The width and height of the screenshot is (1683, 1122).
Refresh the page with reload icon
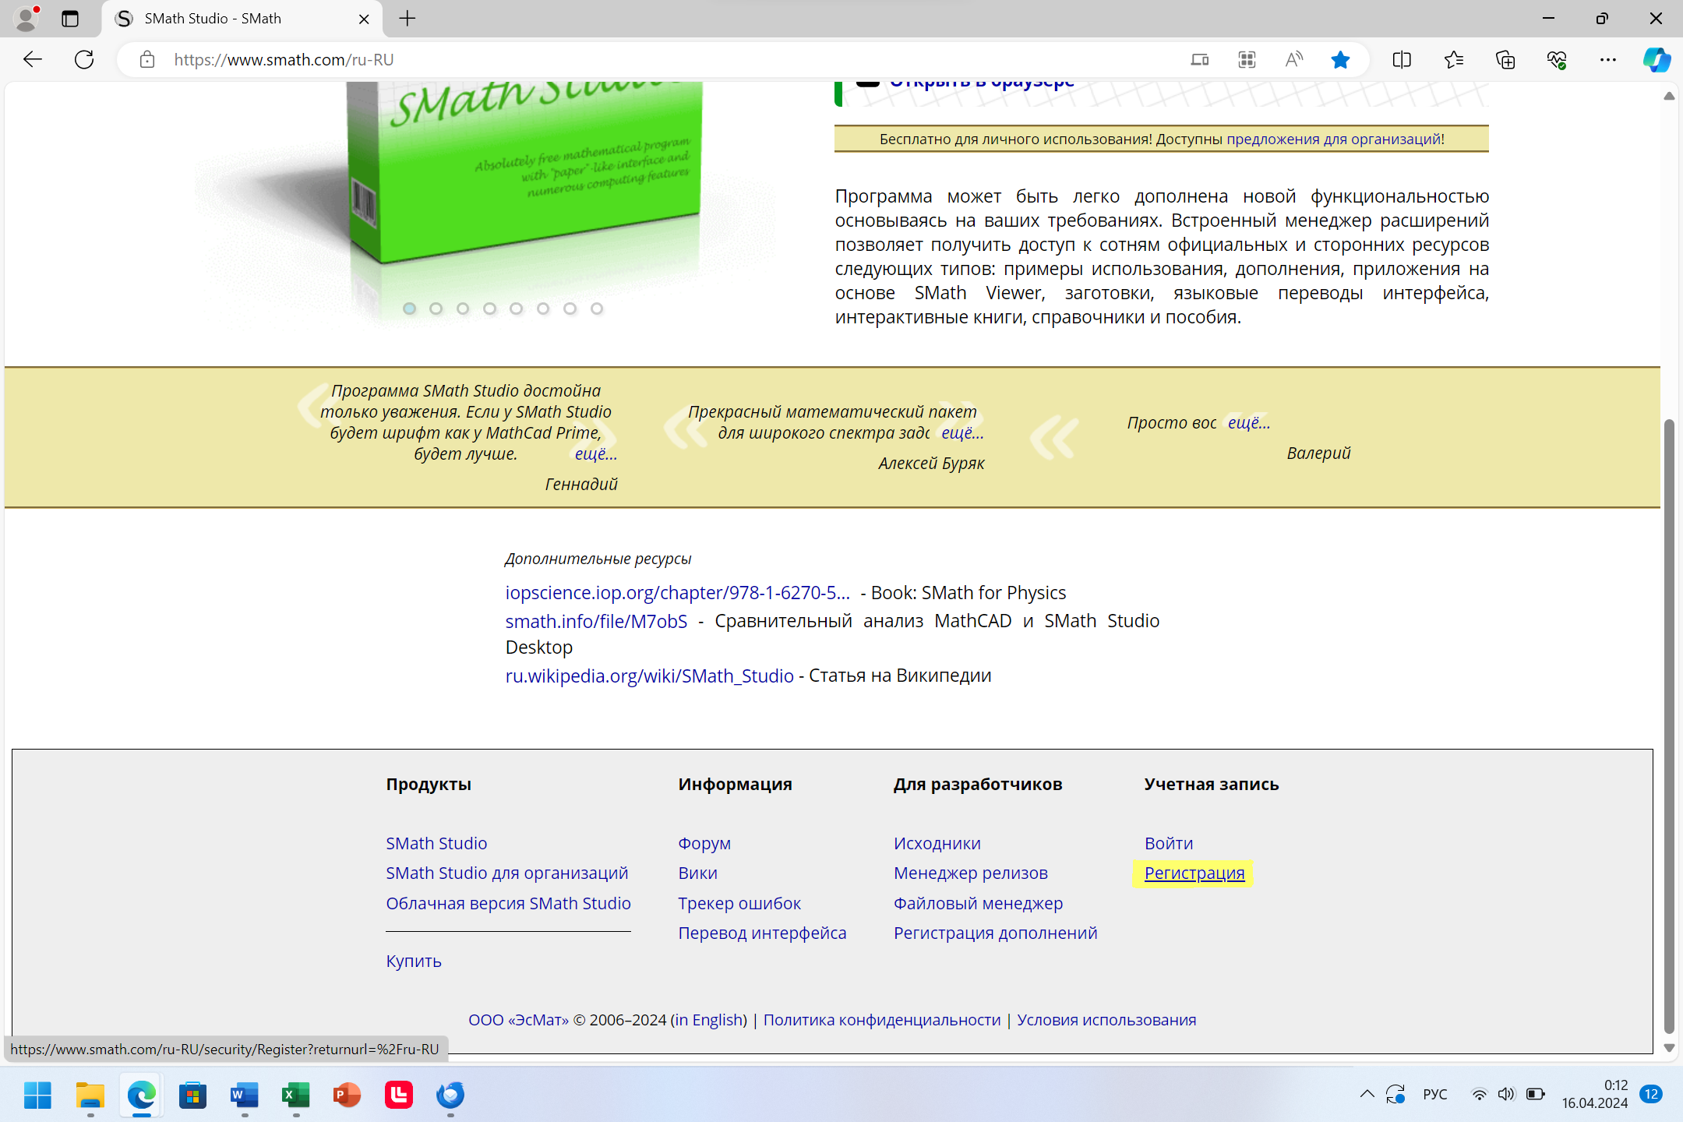coord(84,59)
